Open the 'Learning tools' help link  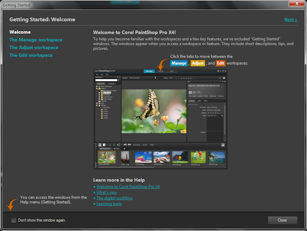coord(109,204)
